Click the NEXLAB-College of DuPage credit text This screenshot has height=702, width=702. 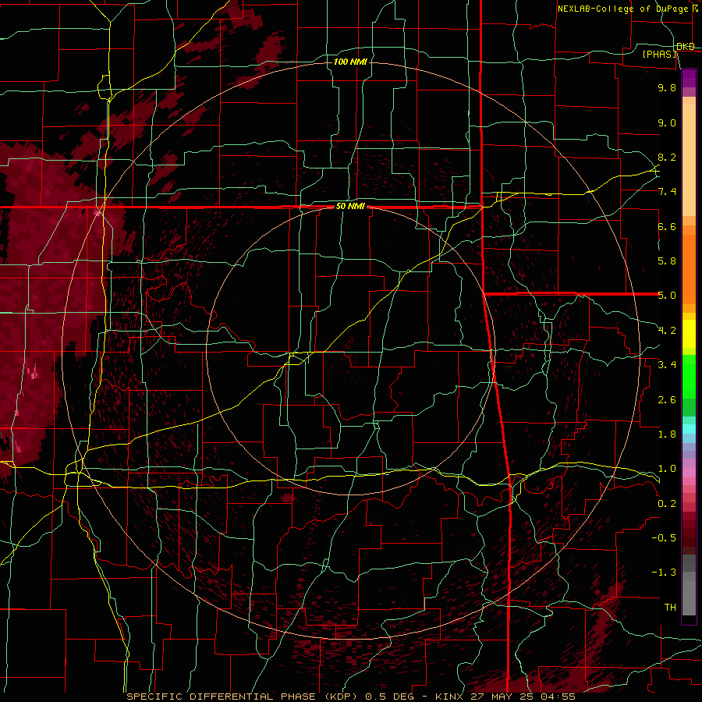click(x=623, y=9)
